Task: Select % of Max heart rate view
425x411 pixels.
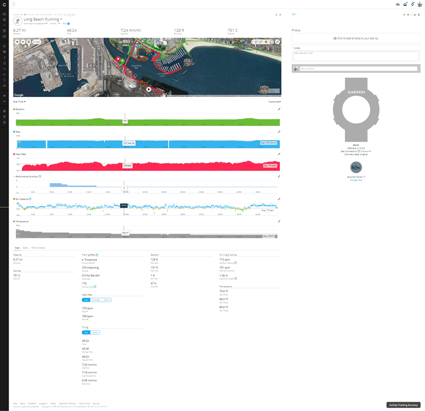Action: 96,300
